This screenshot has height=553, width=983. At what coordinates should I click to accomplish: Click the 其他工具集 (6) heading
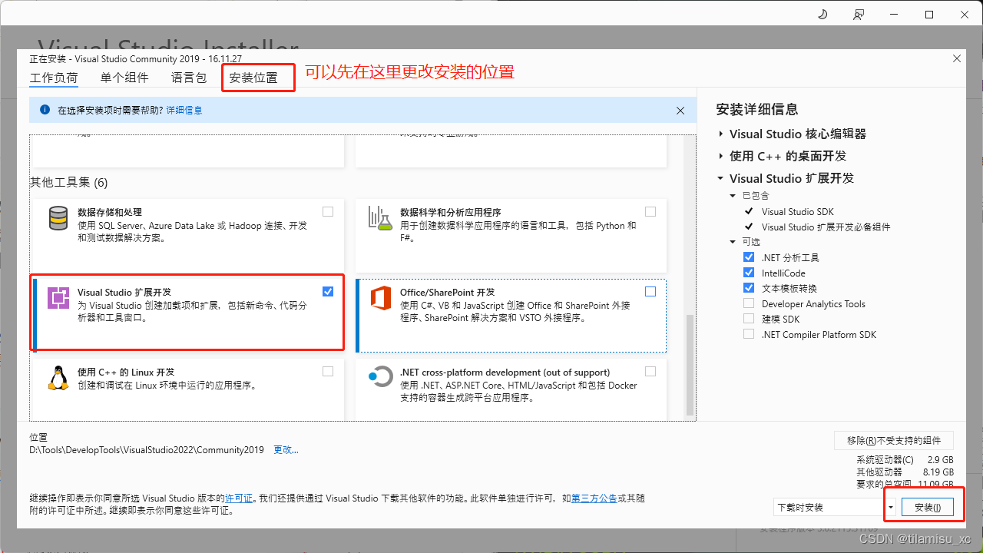pyautogui.click(x=69, y=183)
